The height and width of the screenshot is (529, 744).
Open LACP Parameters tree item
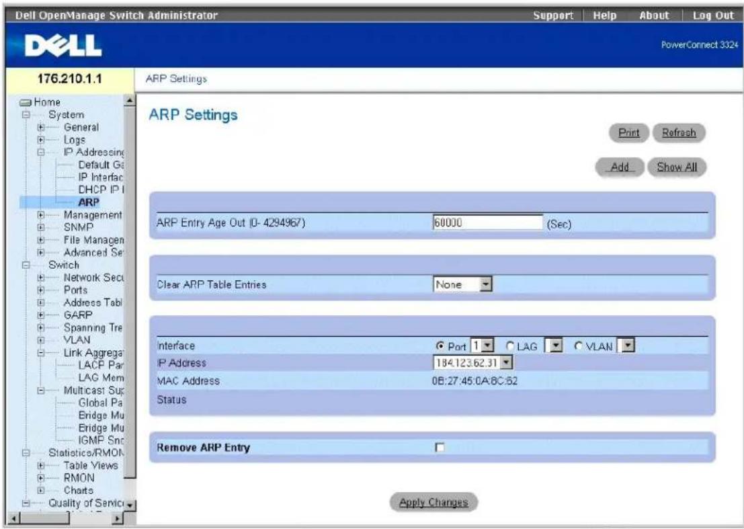[101, 365]
